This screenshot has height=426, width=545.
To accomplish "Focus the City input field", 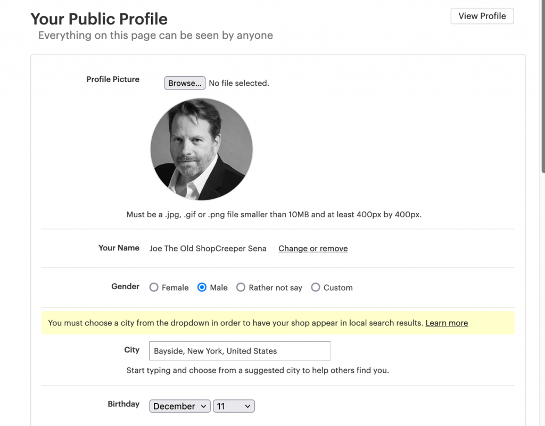I will click(240, 350).
